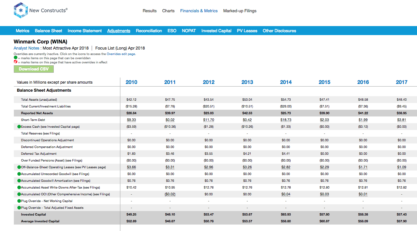
Task: Click green dot next to Off-Balance-Sheet Operating Leases
Action: [x=19, y=167]
